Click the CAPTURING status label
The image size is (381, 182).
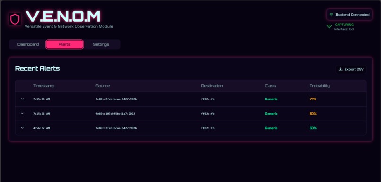click(x=344, y=25)
